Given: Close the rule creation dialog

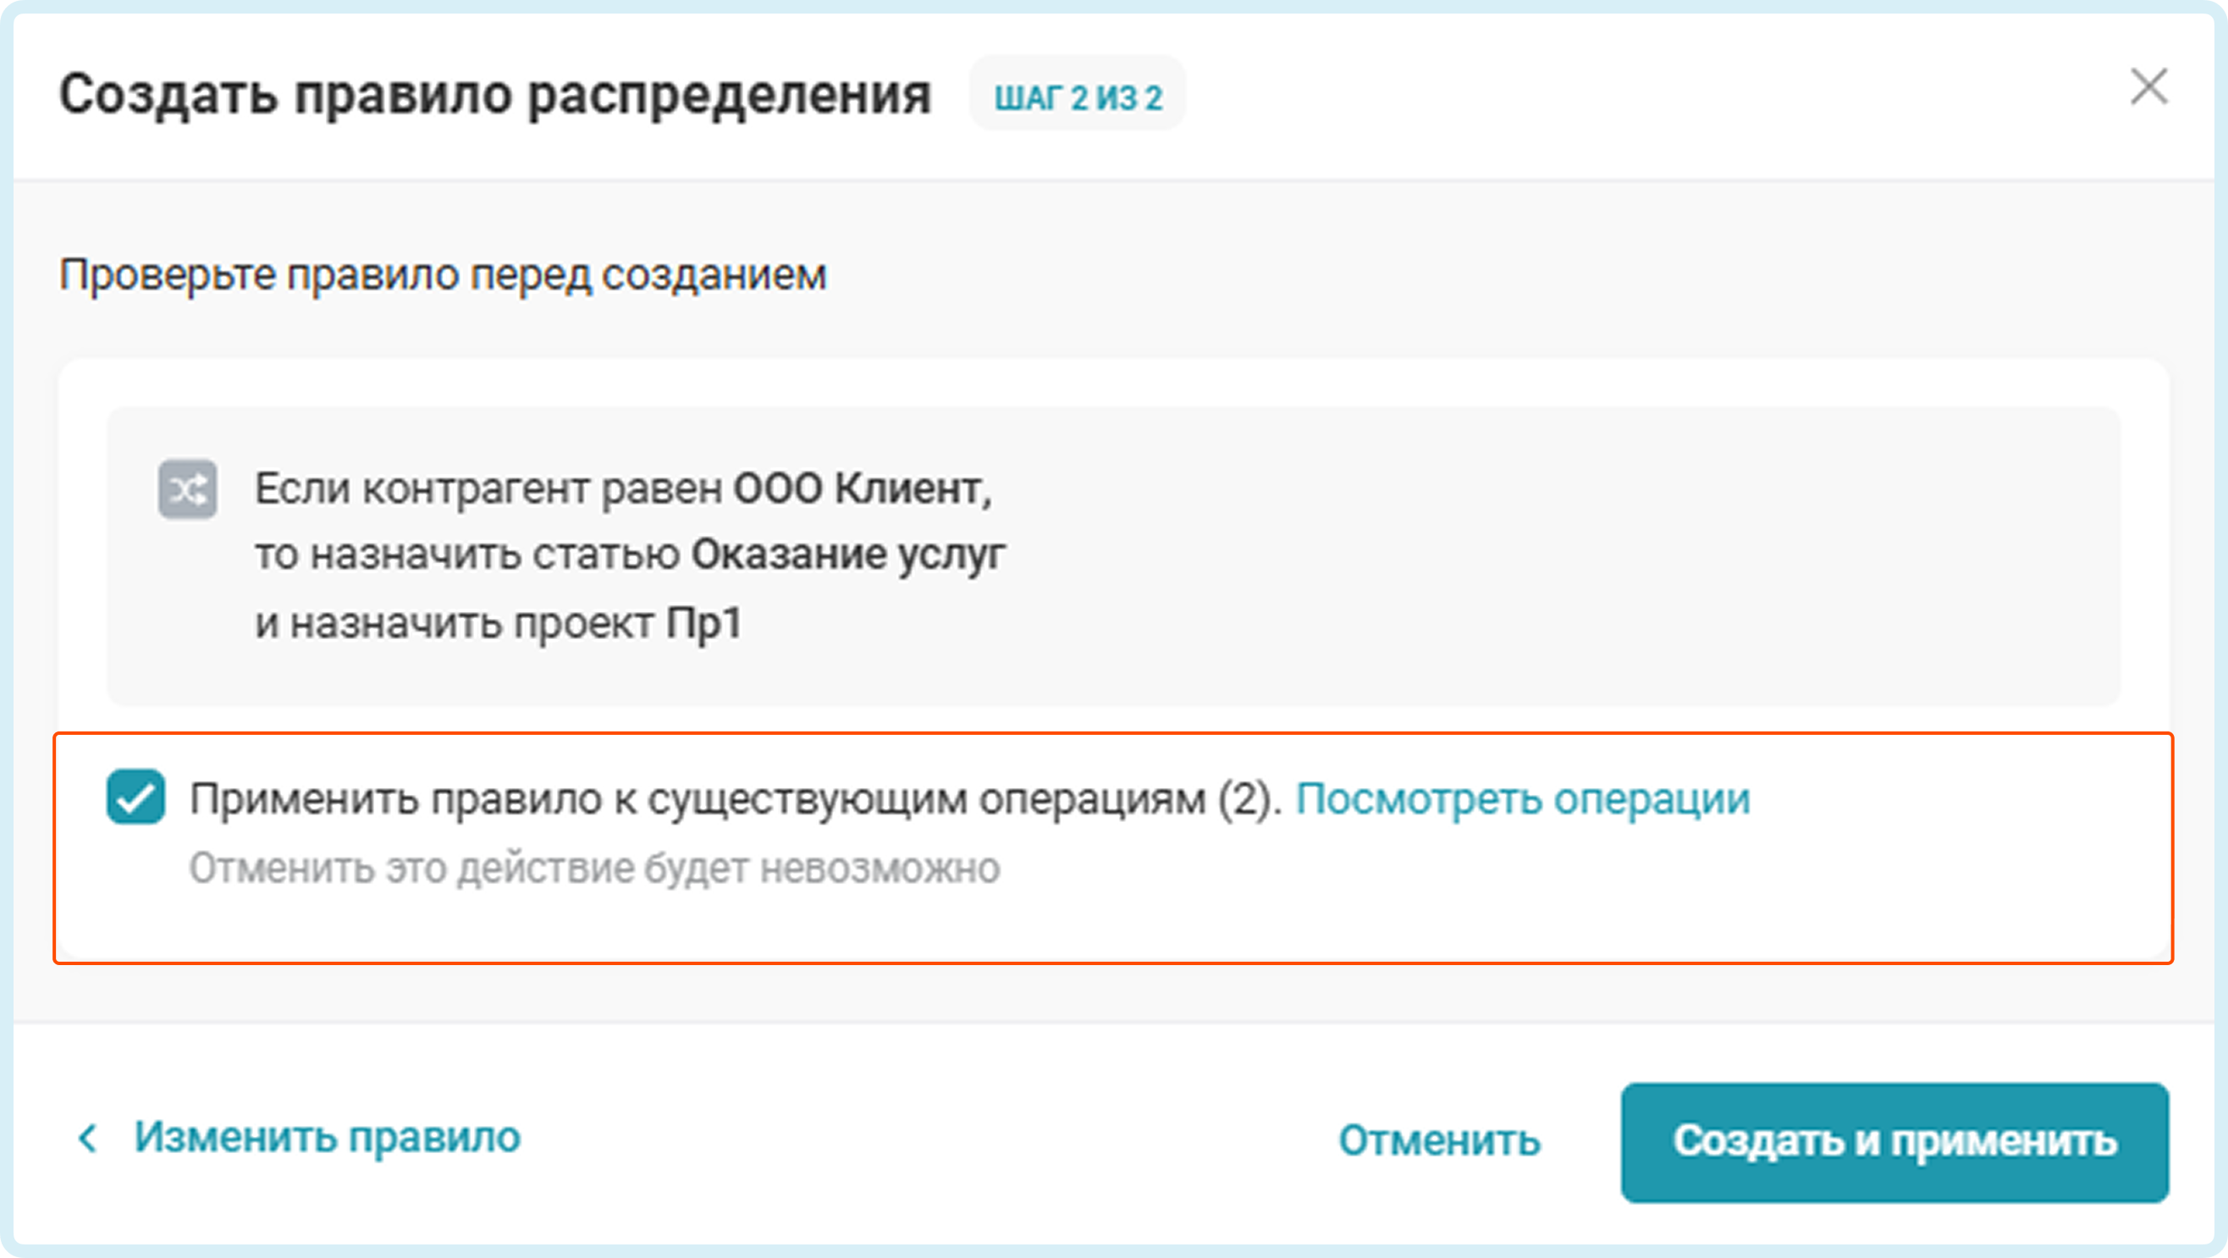Looking at the screenshot, I should 2148,87.
